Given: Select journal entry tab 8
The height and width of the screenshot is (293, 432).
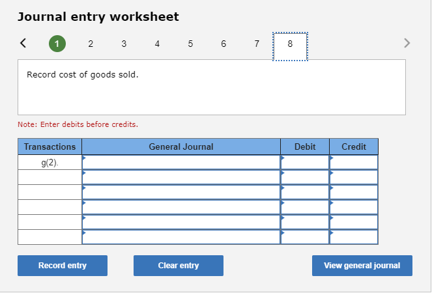Looking at the screenshot, I should point(290,46).
